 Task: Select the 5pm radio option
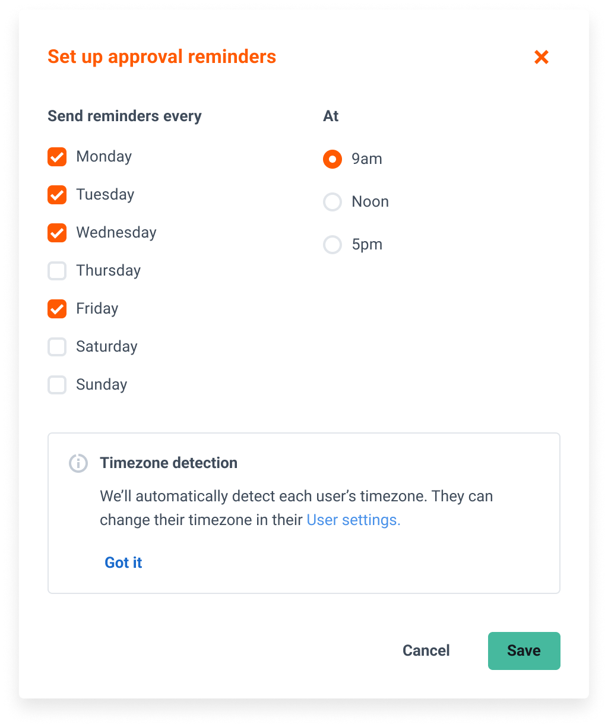[332, 245]
